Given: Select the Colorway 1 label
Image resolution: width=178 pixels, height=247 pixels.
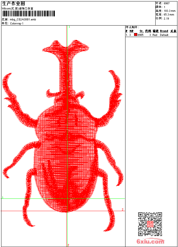Looking at the screenshot, I should [x=17, y=24].
